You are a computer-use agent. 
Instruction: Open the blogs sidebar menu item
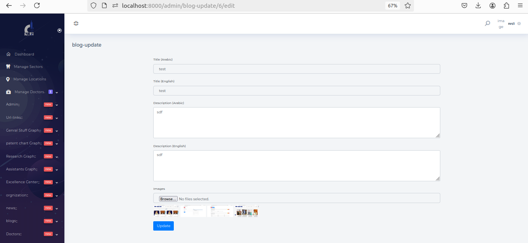tap(12, 221)
